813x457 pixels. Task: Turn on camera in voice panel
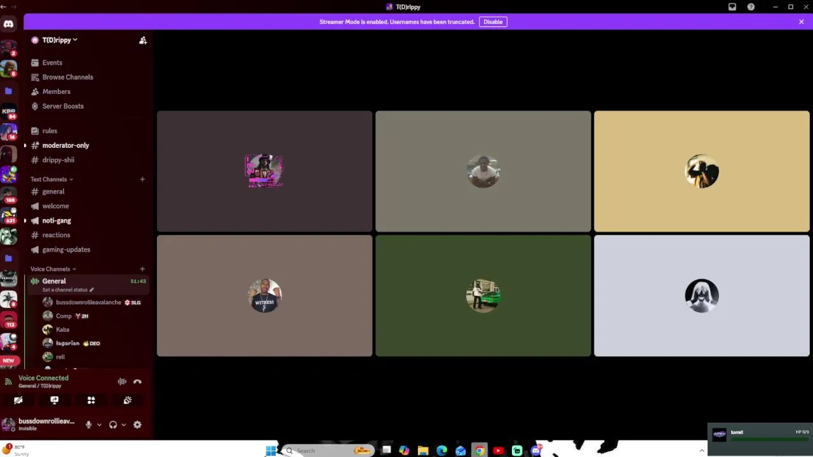18,400
